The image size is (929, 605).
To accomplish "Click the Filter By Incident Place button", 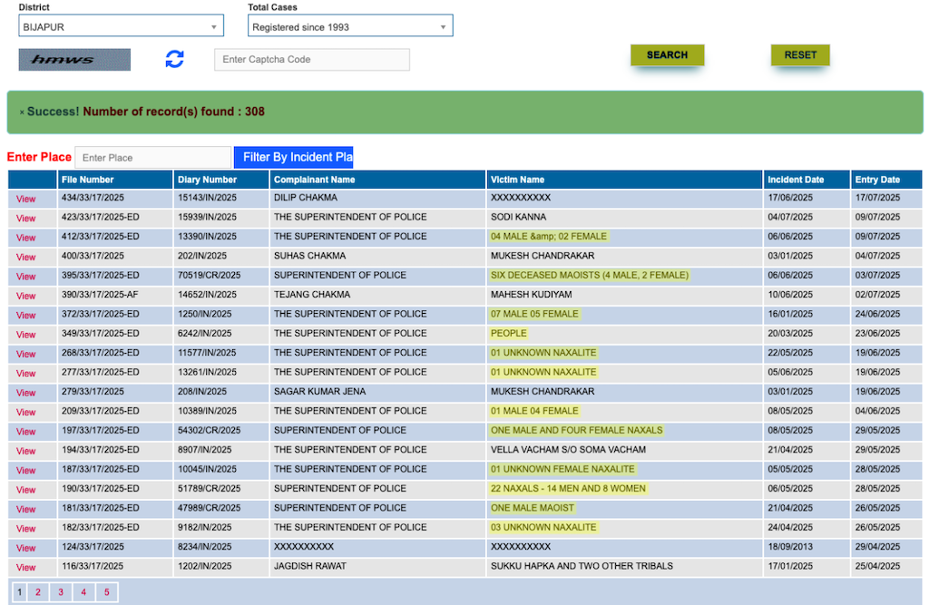I will tap(293, 158).
